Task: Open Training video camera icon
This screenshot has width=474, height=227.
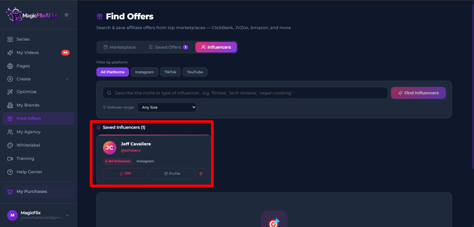Action: click(x=10, y=158)
